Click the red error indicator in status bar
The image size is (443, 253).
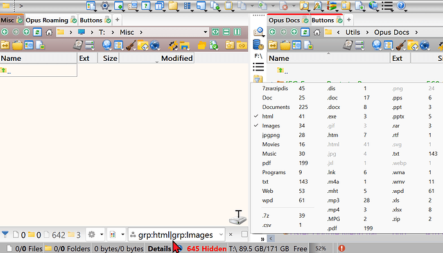[342, 249]
